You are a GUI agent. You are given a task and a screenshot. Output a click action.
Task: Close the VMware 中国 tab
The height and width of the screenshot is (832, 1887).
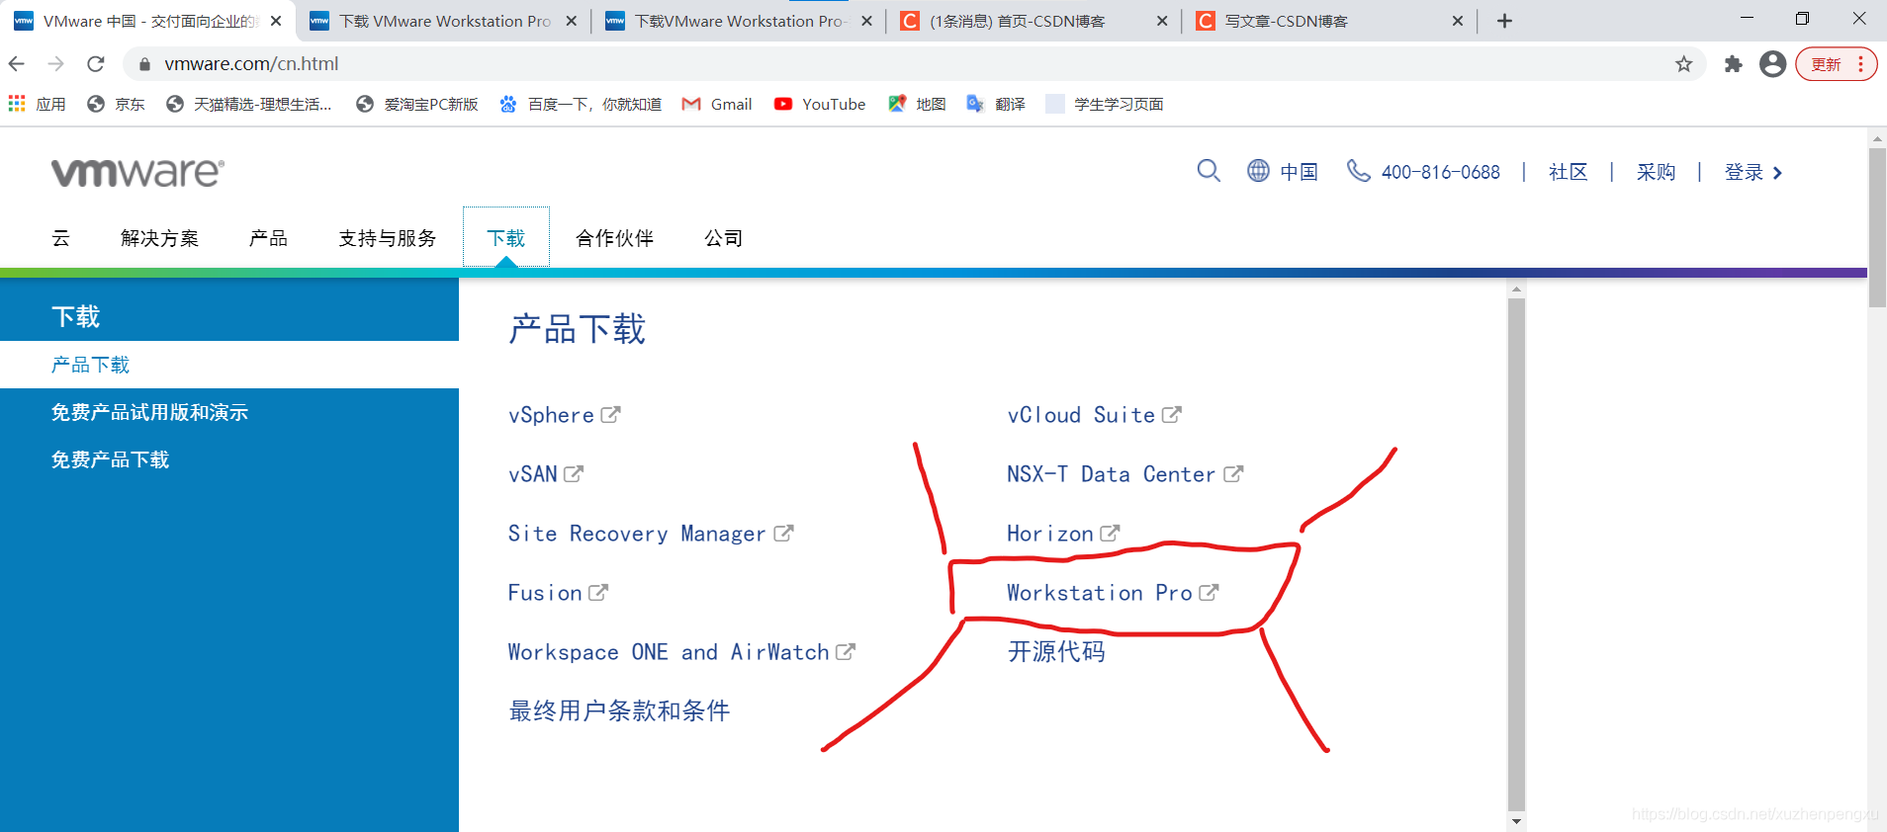click(276, 21)
